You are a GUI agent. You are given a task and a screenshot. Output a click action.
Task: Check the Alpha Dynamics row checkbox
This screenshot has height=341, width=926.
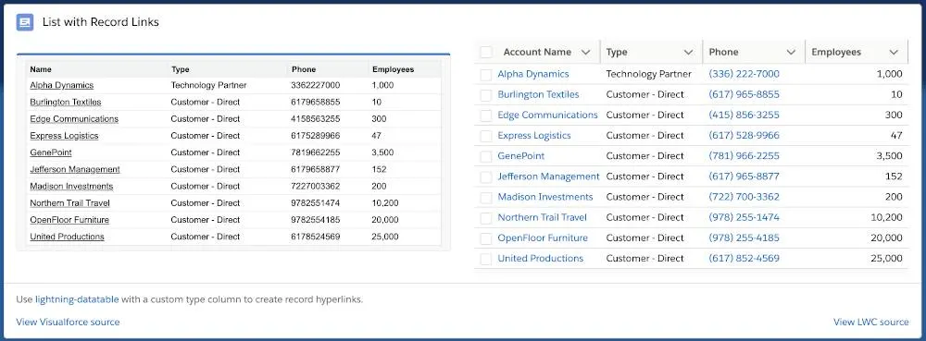pos(486,75)
